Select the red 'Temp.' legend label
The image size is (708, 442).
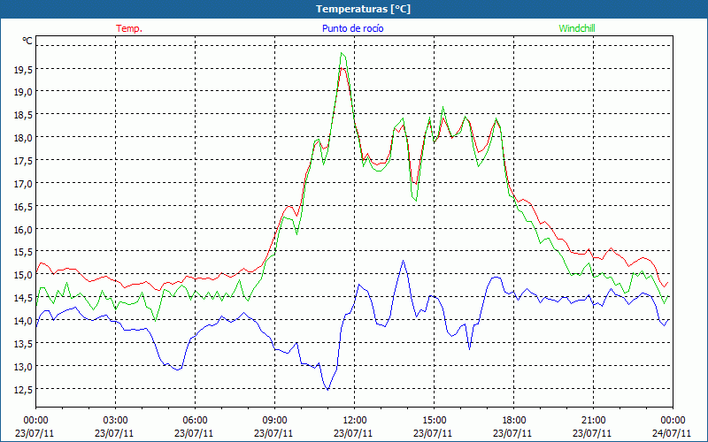pyautogui.click(x=129, y=28)
